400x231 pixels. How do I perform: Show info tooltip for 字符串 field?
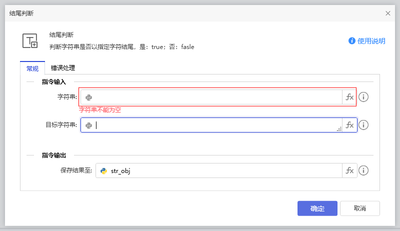[x=363, y=97]
